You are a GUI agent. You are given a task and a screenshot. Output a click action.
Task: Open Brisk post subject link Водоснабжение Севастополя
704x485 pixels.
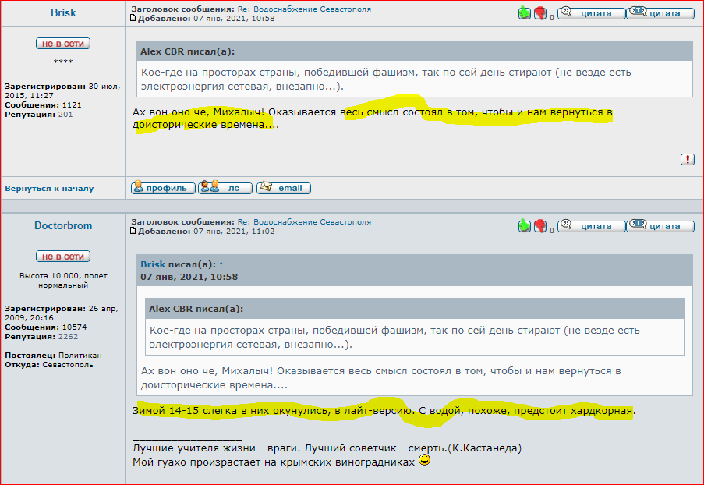(304, 9)
